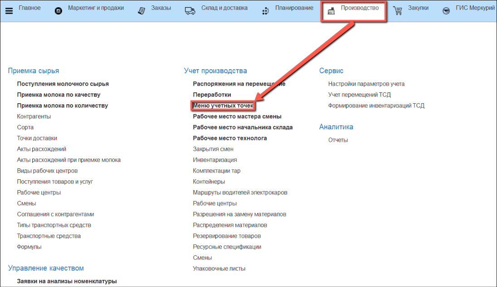
Task: Click the Заказы document icon
Action: click(142, 11)
